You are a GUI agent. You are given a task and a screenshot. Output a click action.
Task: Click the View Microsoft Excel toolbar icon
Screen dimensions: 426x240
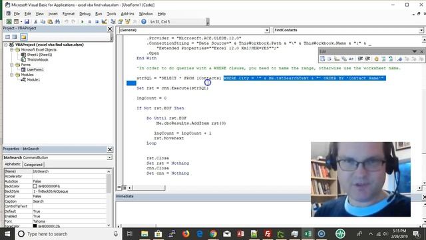(x=9, y=21)
